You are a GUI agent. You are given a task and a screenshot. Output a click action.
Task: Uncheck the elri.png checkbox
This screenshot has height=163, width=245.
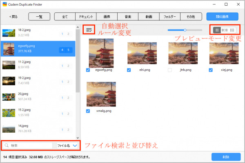pyautogui.click(x=129, y=70)
